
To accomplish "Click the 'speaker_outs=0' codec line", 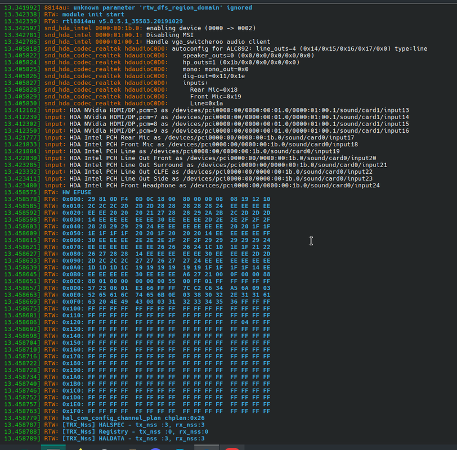I will pyautogui.click(x=159, y=56).
